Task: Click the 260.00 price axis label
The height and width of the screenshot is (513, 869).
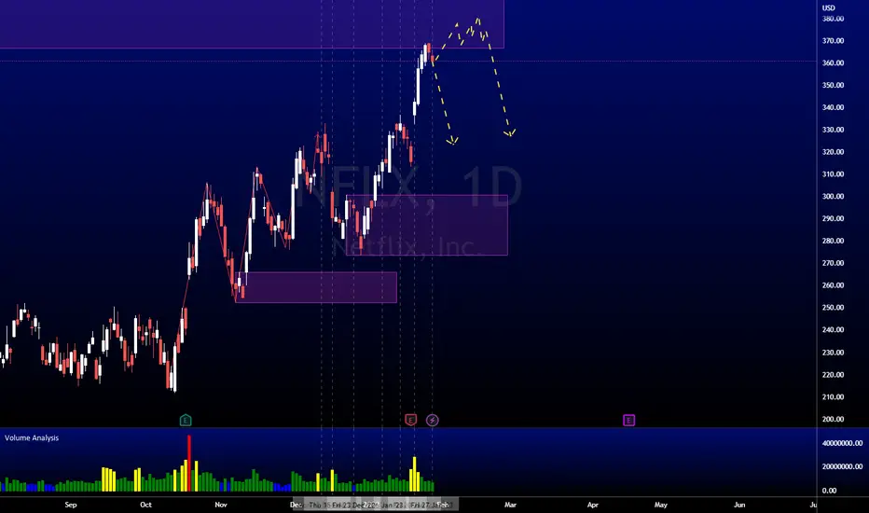Action: click(x=833, y=285)
